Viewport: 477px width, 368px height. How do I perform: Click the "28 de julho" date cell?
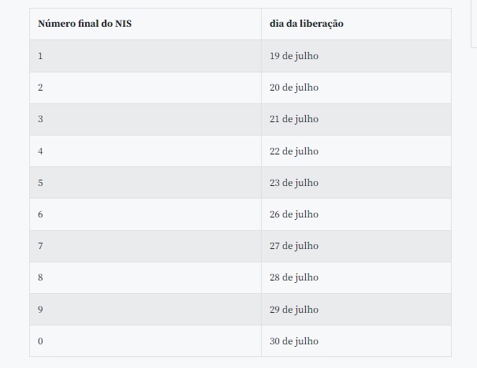tap(294, 277)
